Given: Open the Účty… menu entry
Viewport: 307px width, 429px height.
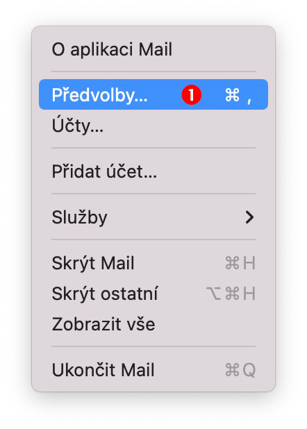Looking at the screenshot, I should (153, 126).
